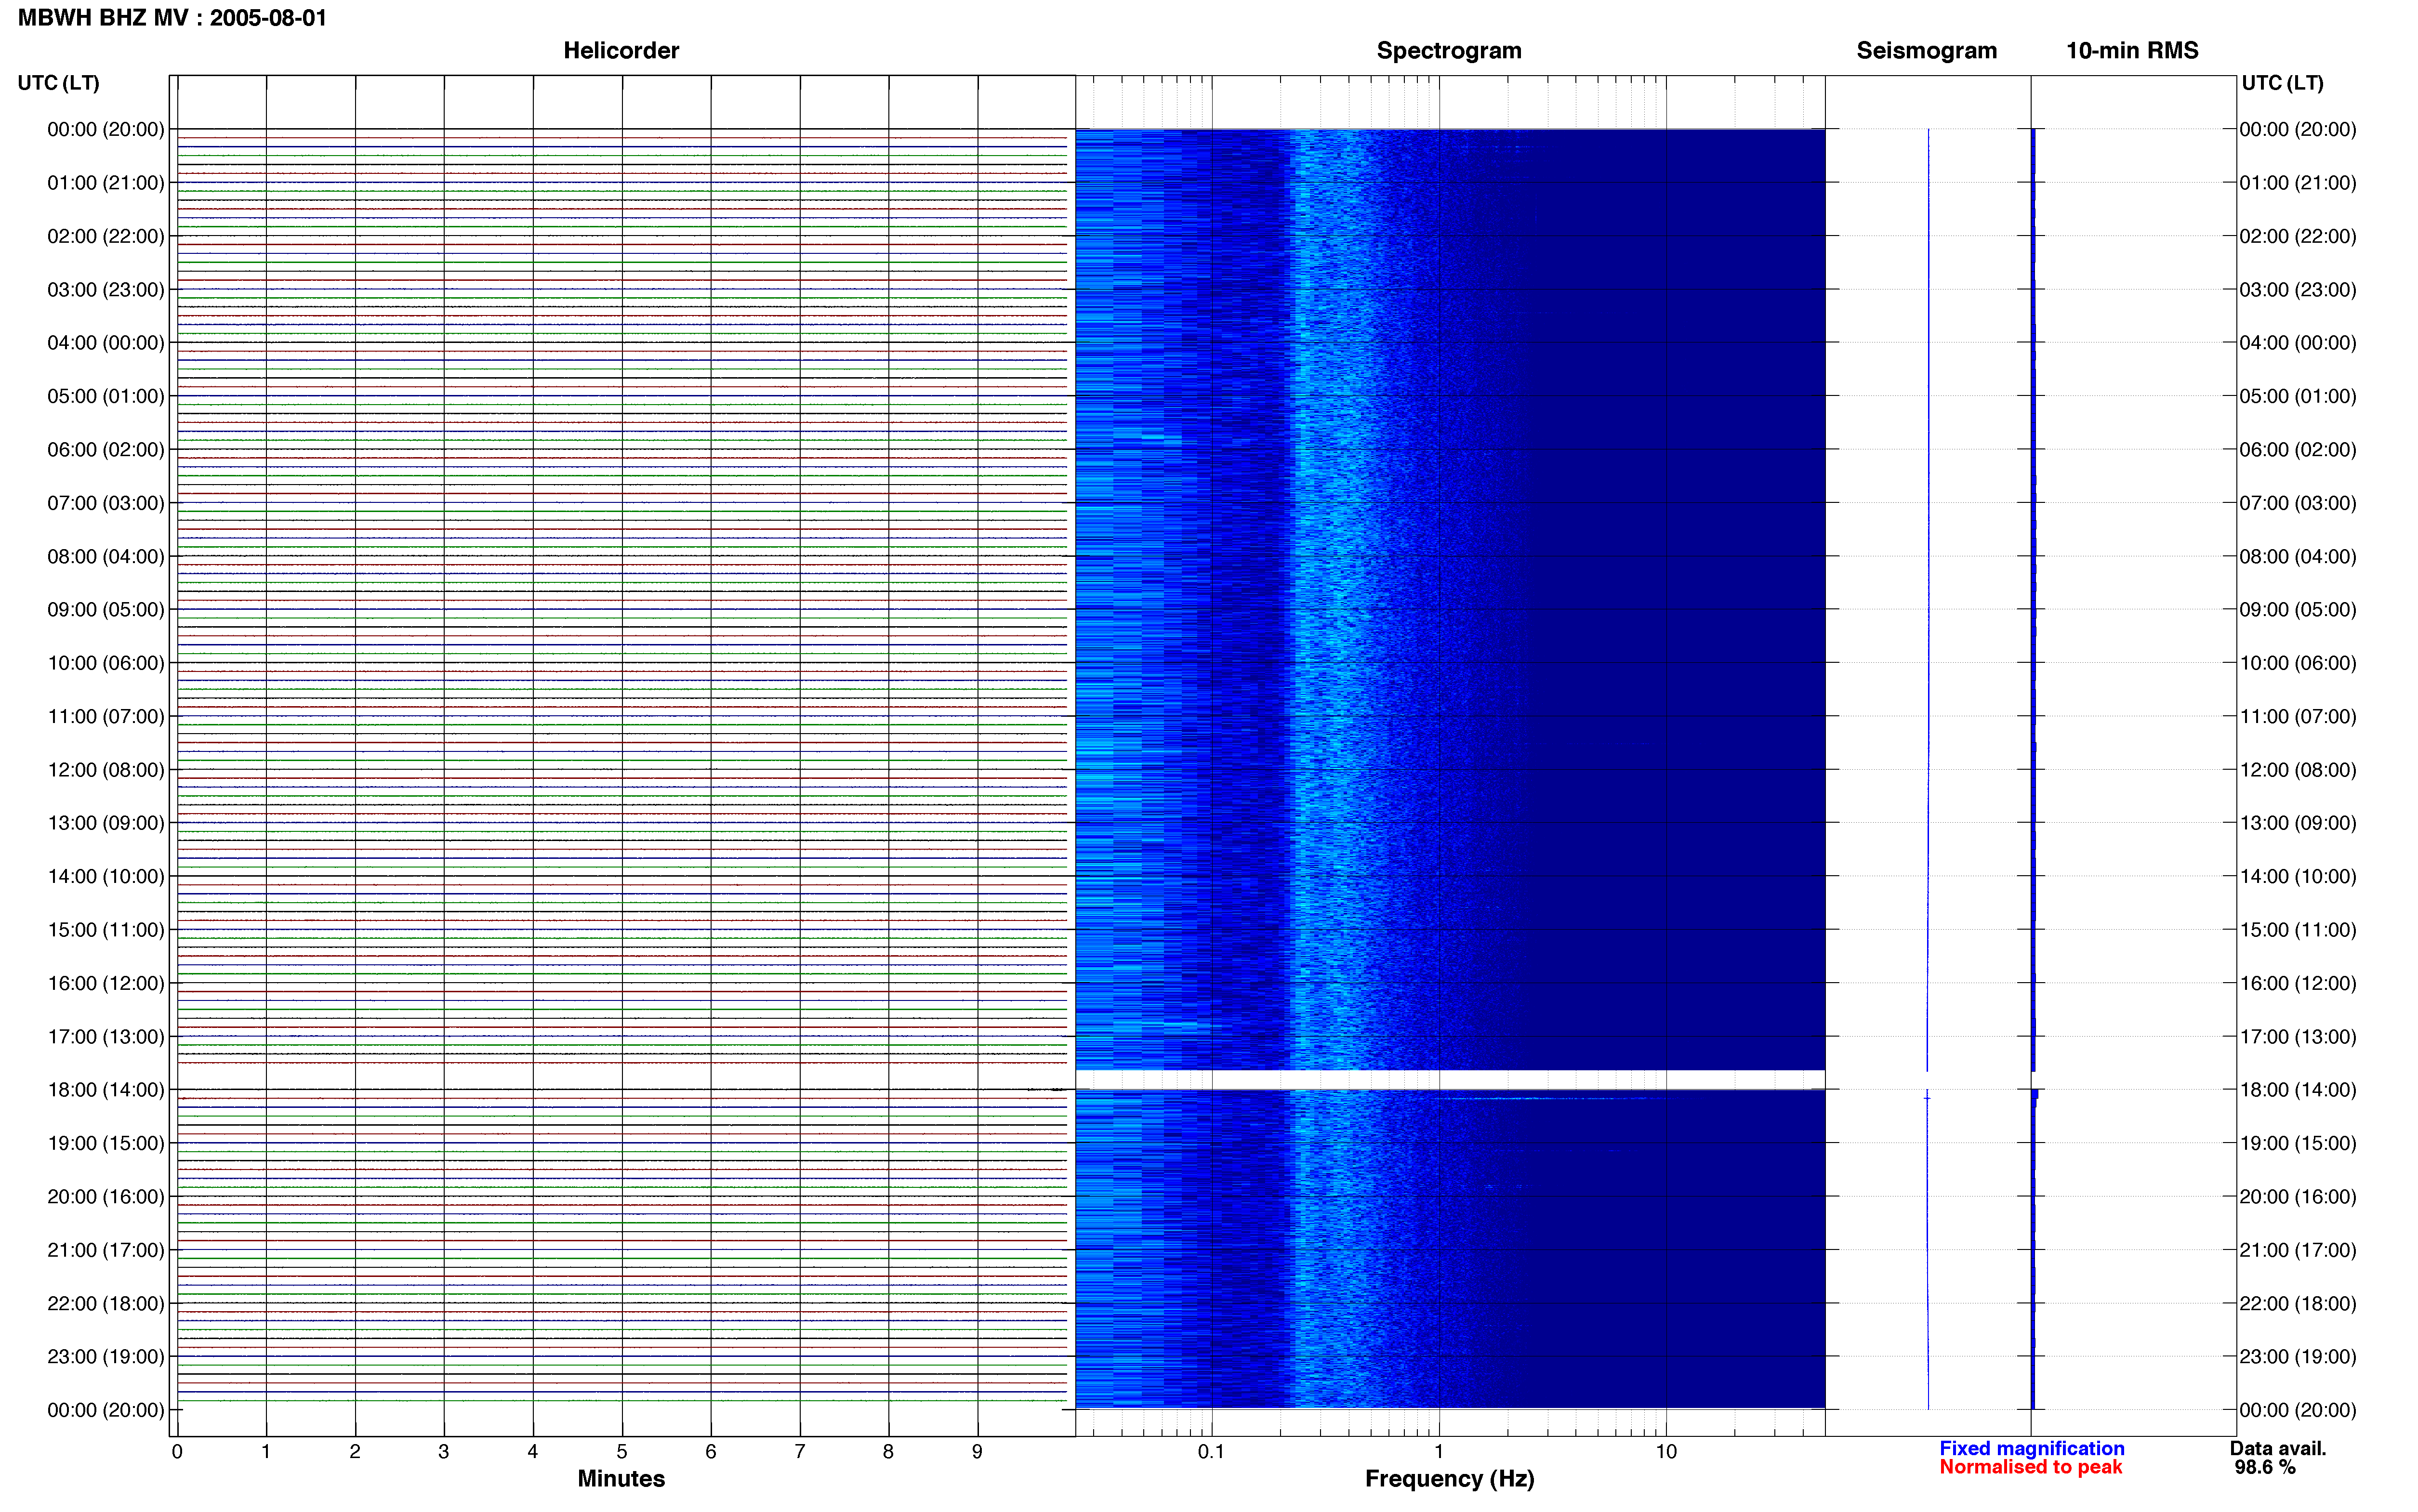This screenshot has width=2418, height=1512.
Task: Click the right '06:00 (02:00)' time label
Action: tap(2298, 449)
